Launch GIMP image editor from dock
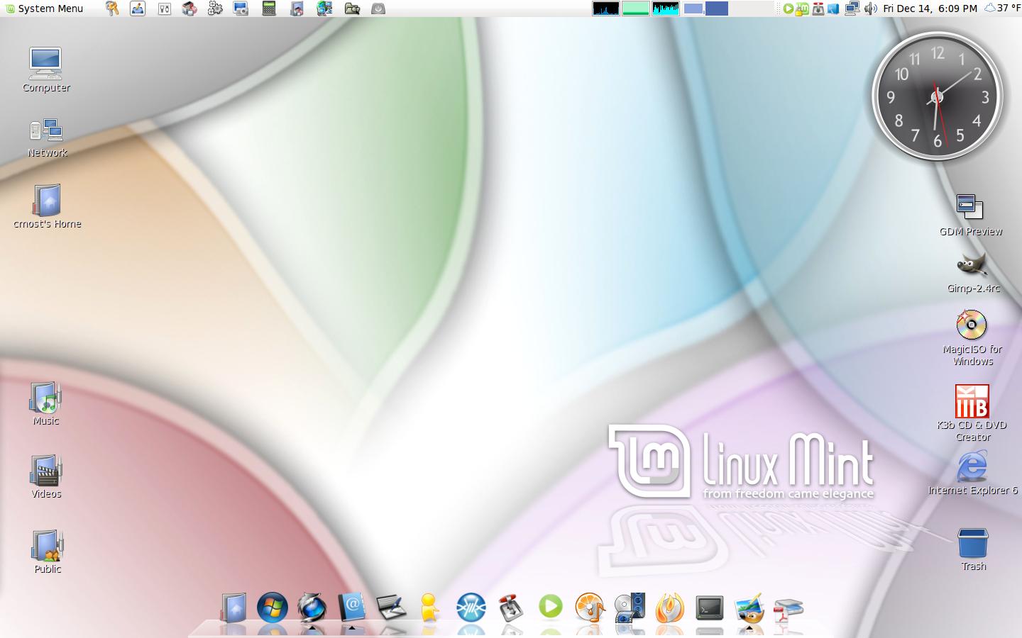Screen dimensions: 1022x638 tap(749, 608)
